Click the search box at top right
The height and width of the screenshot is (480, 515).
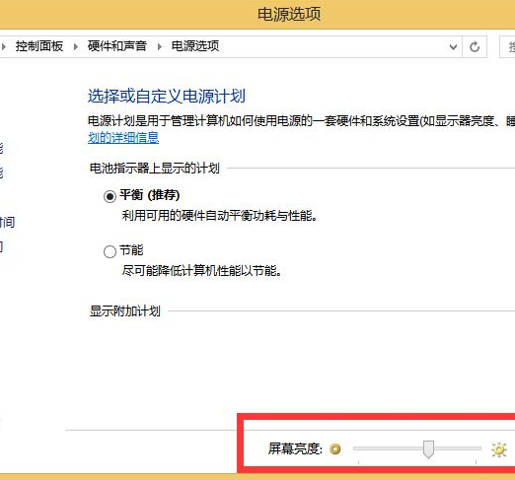pyautogui.click(x=507, y=47)
